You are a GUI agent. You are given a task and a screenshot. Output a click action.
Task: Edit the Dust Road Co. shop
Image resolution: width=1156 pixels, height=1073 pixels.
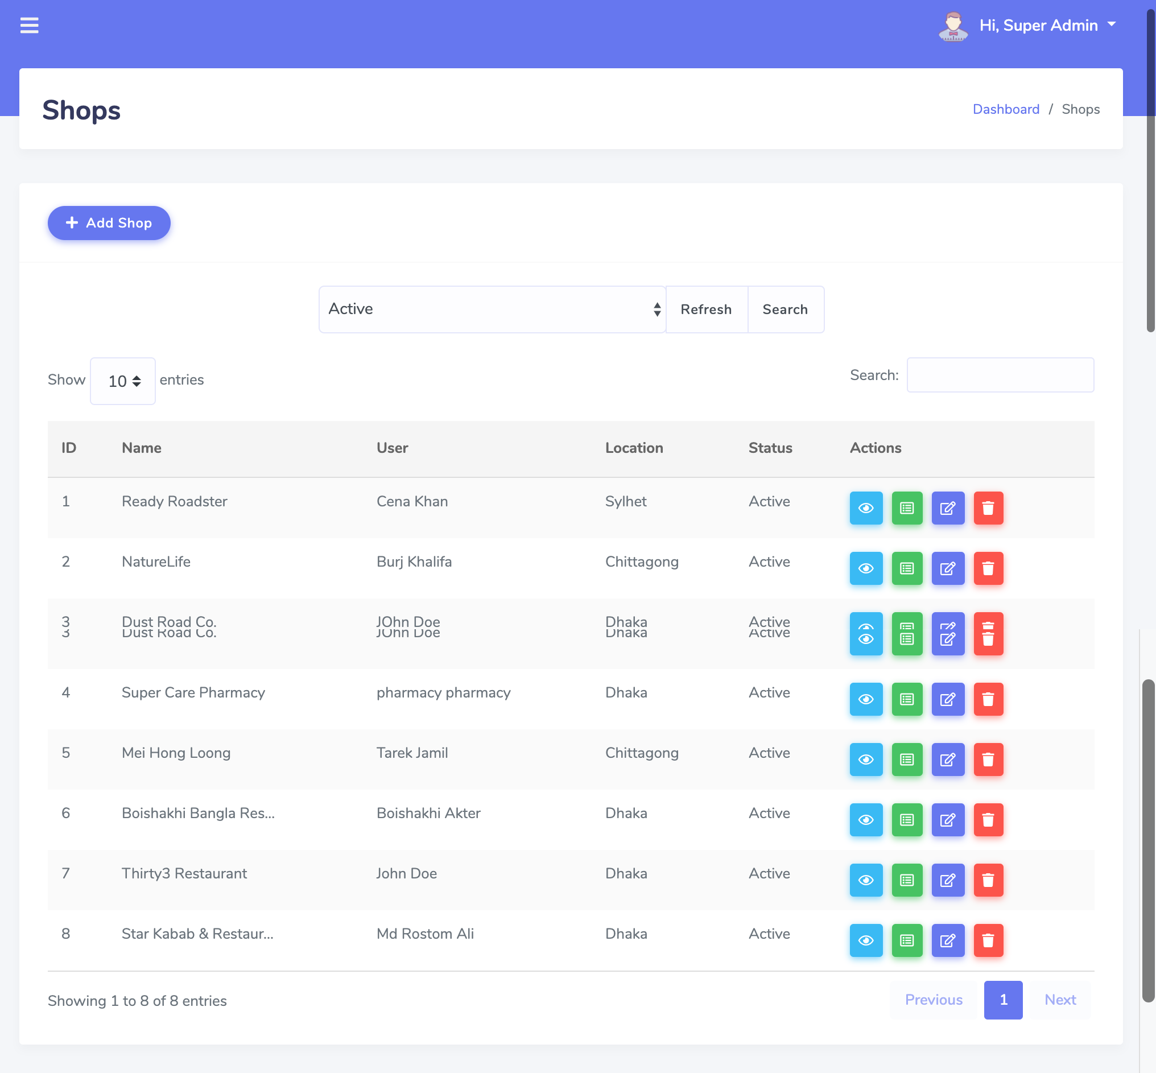coord(948,633)
